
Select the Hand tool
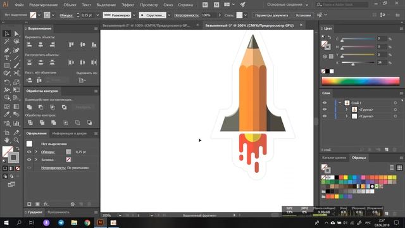7,141
